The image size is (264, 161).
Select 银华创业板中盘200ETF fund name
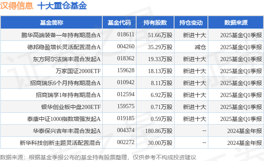(71, 107)
